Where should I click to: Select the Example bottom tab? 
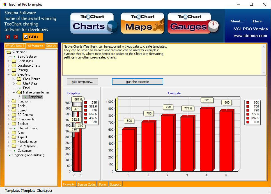coord(69,184)
